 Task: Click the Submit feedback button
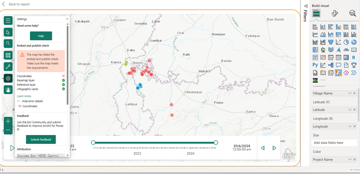pyautogui.click(x=41, y=140)
